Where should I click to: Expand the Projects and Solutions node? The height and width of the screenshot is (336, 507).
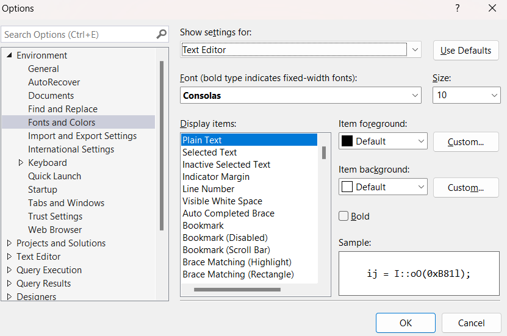pyautogui.click(x=9, y=243)
